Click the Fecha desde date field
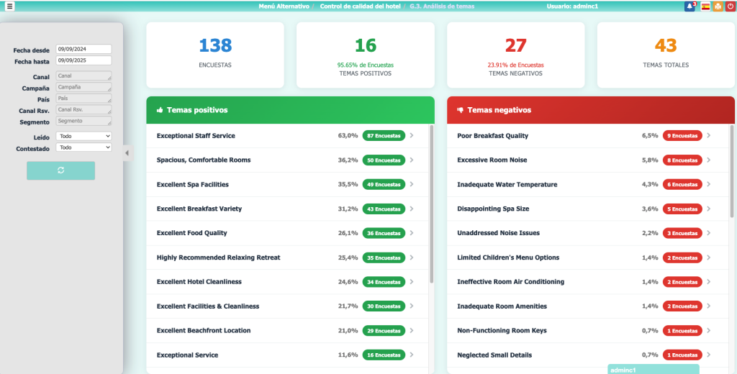The image size is (737, 374). (x=83, y=50)
